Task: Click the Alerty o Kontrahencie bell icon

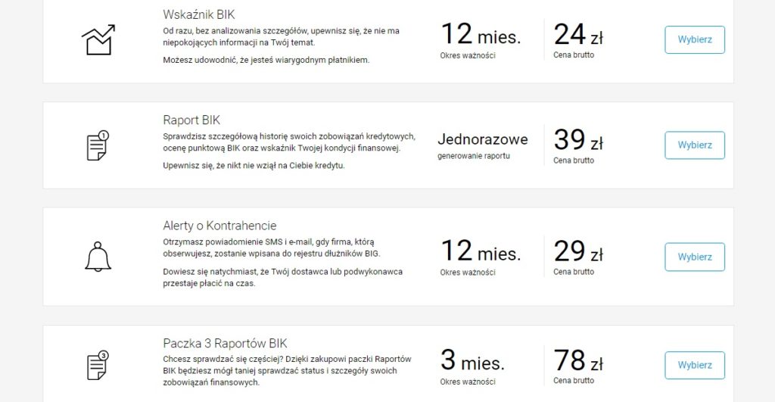Action: tap(98, 257)
